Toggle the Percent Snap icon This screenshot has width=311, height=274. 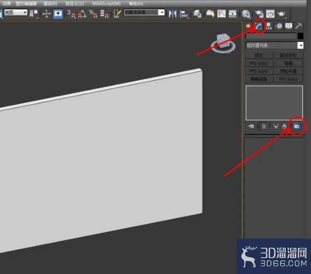pyautogui.click(x=93, y=14)
